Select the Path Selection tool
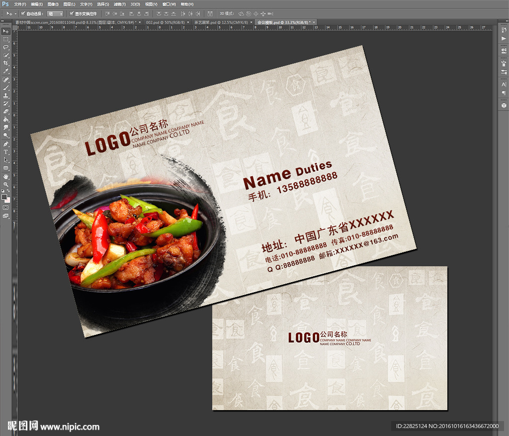Screen dimensions: 509x436 (6, 160)
